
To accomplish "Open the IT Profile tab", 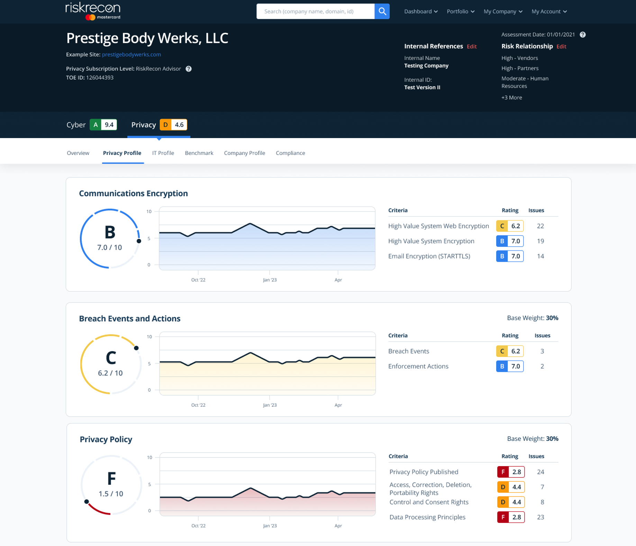I will [163, 153].
